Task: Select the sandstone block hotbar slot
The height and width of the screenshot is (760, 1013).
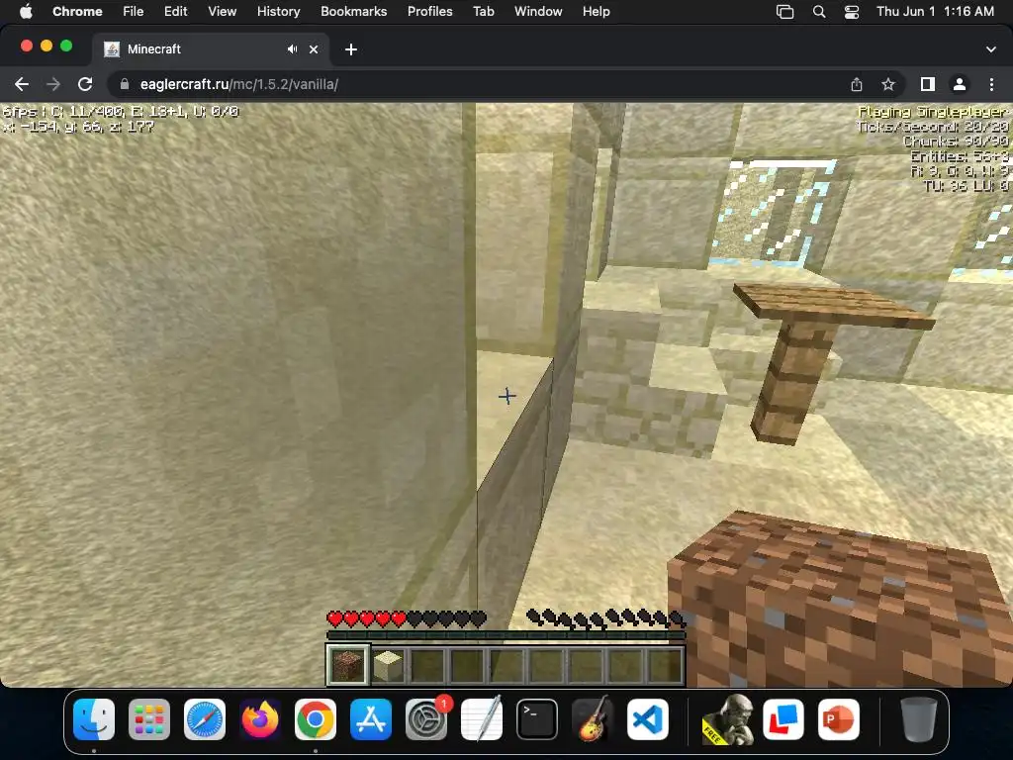Action: [x=388, y=664]
